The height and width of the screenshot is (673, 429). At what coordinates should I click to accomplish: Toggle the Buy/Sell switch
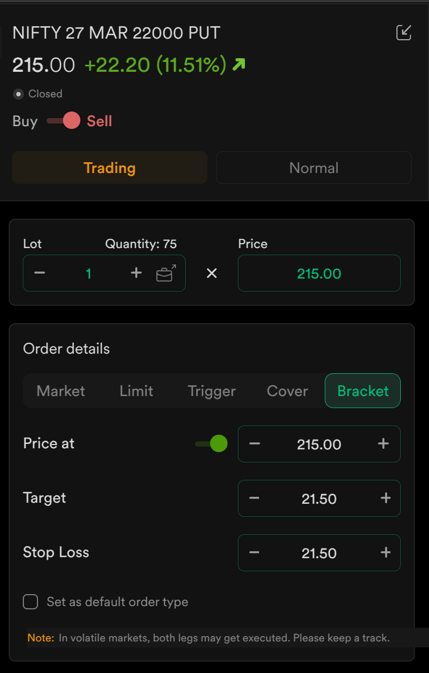tap(63, 121)
